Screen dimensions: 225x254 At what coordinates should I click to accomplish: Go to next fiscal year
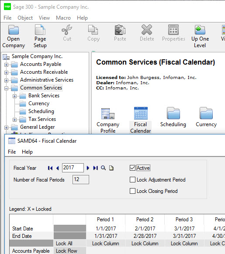pos(88,168)
